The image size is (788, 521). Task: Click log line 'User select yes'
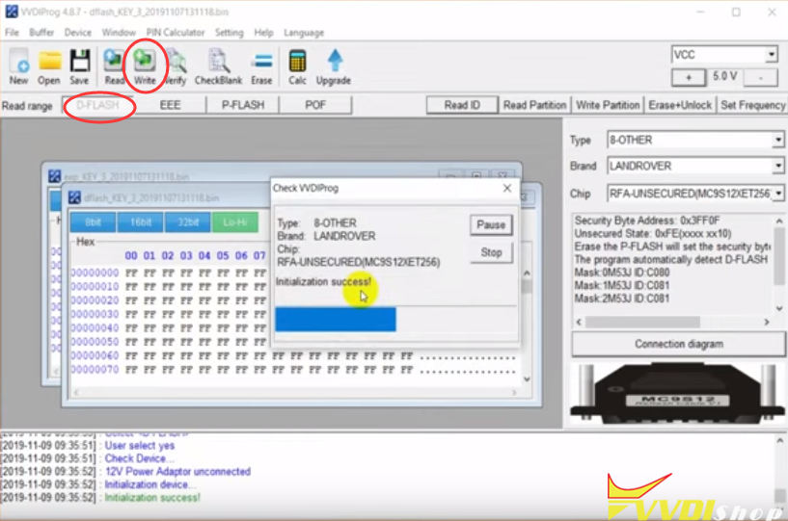point(139,445)
